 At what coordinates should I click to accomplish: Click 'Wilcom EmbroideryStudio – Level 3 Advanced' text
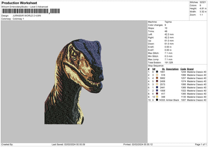coord(25,7)
